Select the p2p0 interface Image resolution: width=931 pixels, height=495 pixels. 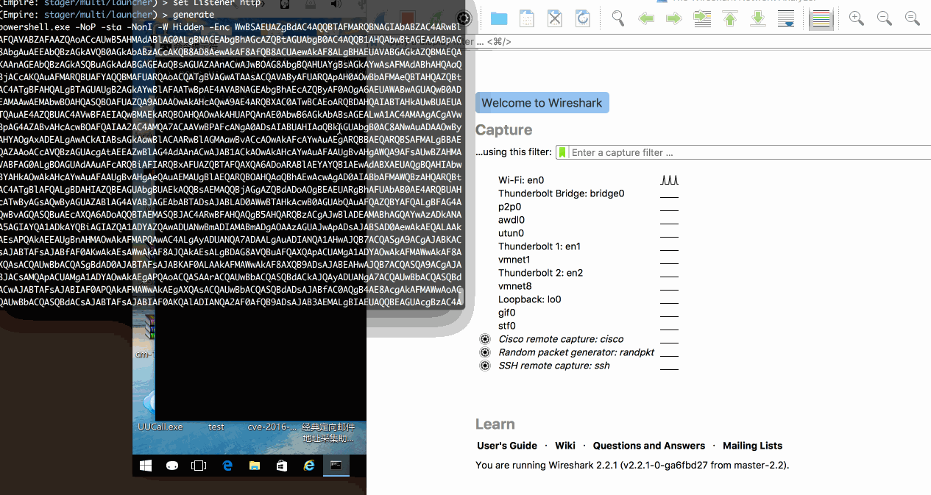coord(511,207)
